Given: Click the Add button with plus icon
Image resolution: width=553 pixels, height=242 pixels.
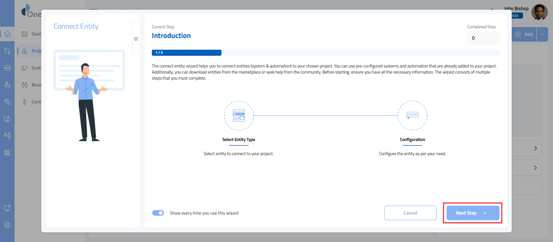Looking at the screenshot, I should (x=524, y=34).
